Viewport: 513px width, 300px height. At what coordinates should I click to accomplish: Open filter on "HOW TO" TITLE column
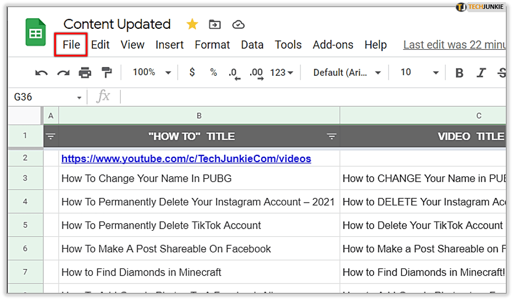click(x=331, y=137)
